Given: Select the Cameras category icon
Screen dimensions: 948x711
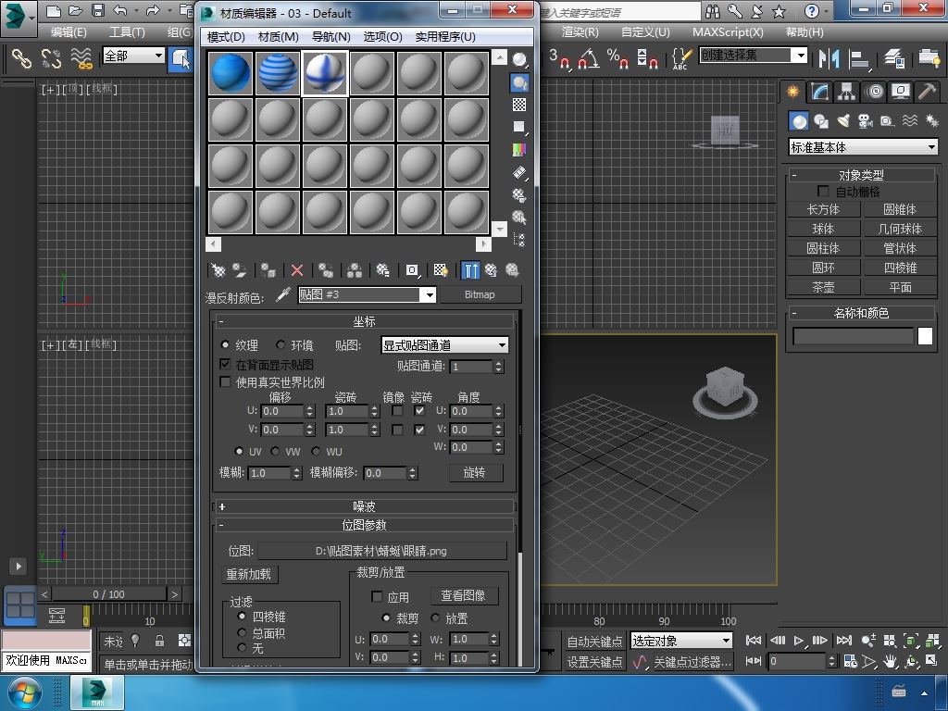Looking at the screenshot, I should (x=866, y=121).
